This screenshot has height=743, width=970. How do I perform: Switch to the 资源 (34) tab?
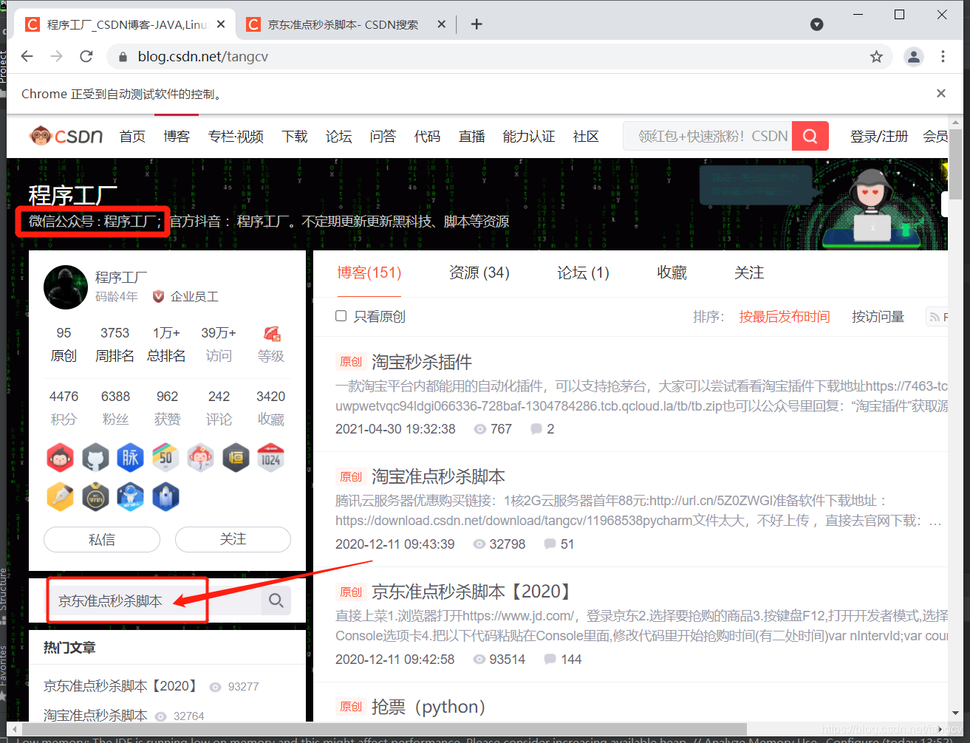coord(479,273)
